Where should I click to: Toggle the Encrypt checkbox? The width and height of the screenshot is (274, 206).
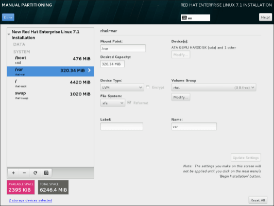click(148, 87)
